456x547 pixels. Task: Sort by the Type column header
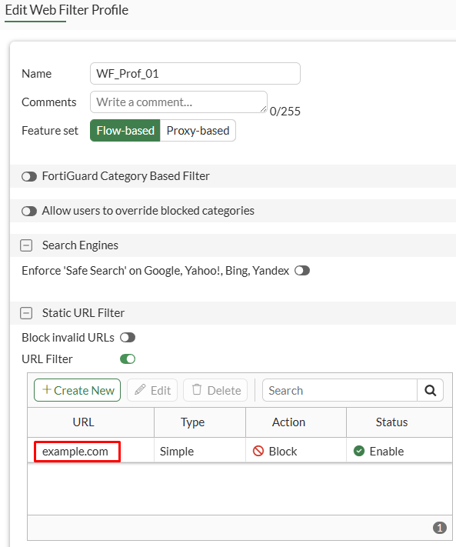tap(200, 422)
